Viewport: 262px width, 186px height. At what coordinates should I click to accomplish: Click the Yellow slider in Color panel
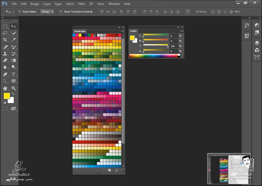pos(156,45)
